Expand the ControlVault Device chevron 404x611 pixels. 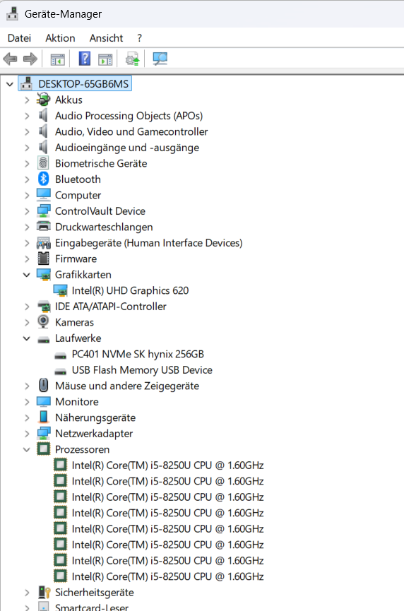27,210
